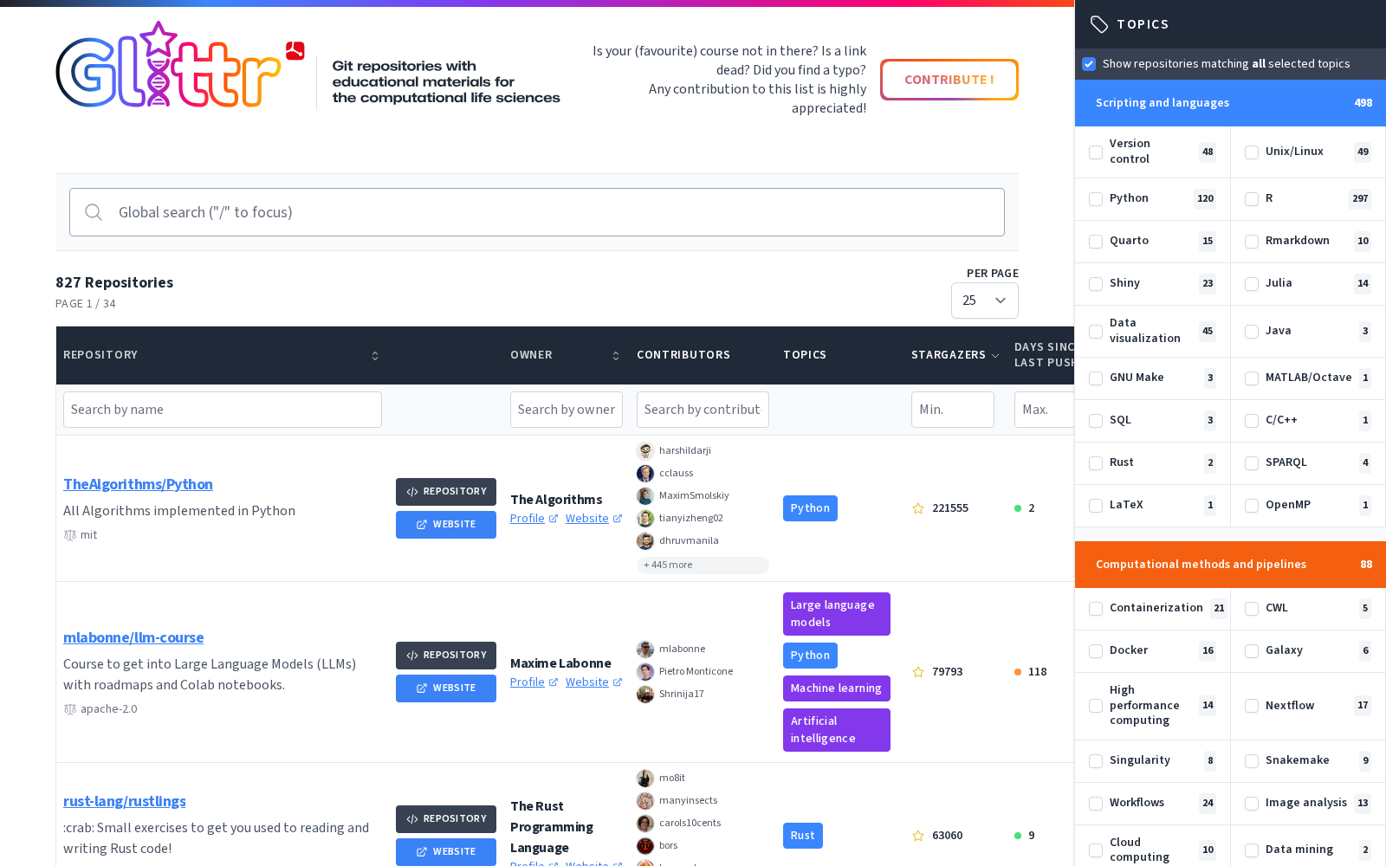Image resolution: width=1386 pixels, height=866 pixels.
Task: Click star icon for TheAlgorithms/Python
Action: (918, 508)
